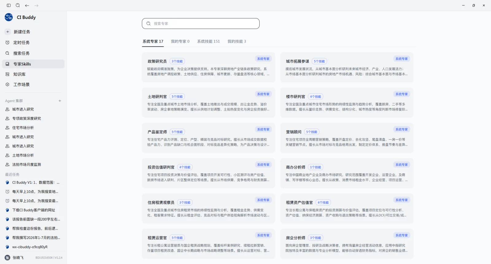Image resolution: width=491 pixels, height=264 pixels.
Task: Click 系统专家 tag on 房企分析师 card
Action: pos(402,235)
